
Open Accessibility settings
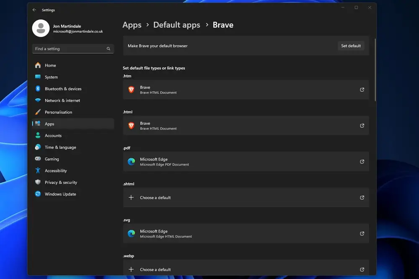pyautogui.click(x=73, y=171)
